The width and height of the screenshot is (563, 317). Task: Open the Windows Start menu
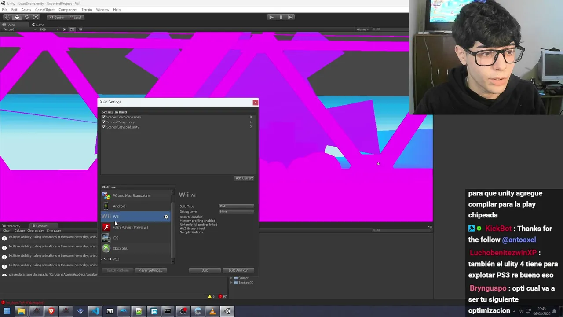point(7,311)
